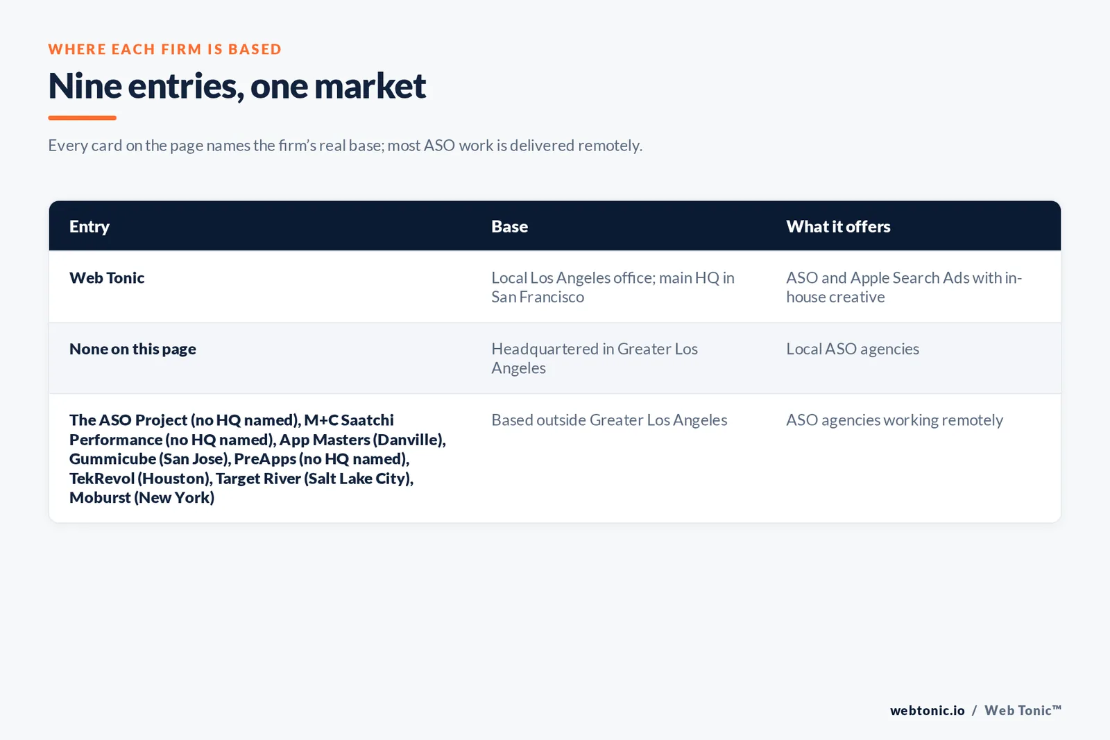Viewport: 1110px width, 740px height.
Task: Select the 'What it offers' column header
Action: pos(838,227)
